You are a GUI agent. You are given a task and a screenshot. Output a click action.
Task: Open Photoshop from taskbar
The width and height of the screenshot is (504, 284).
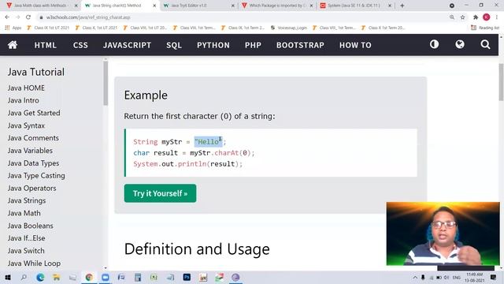tap(187, 277)
